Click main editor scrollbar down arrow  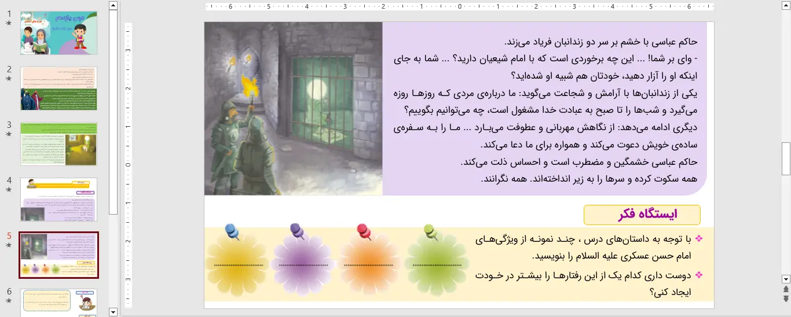click(786, 278)
